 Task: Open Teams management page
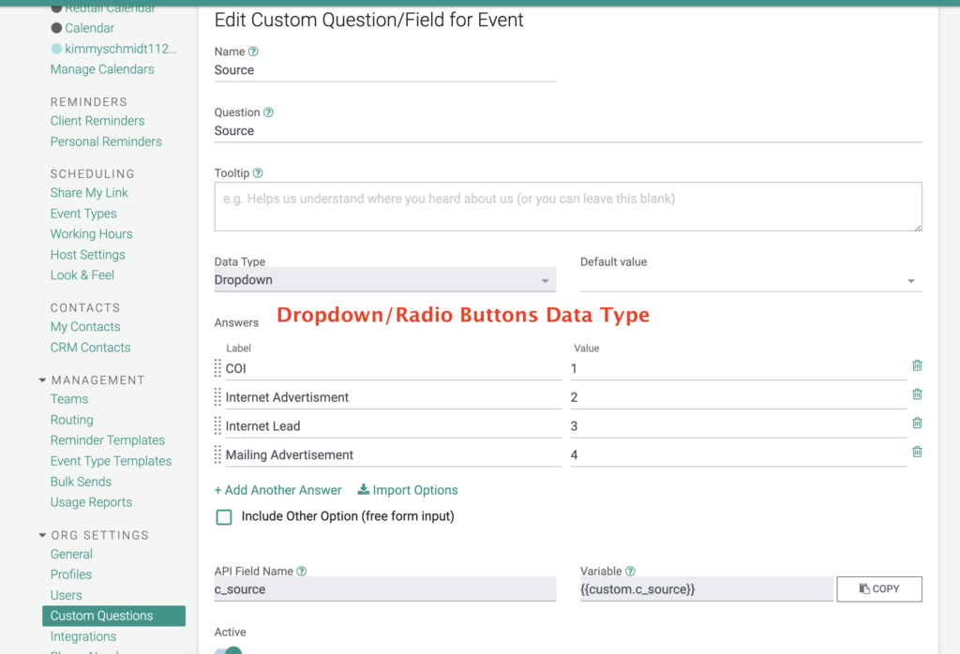69,399
